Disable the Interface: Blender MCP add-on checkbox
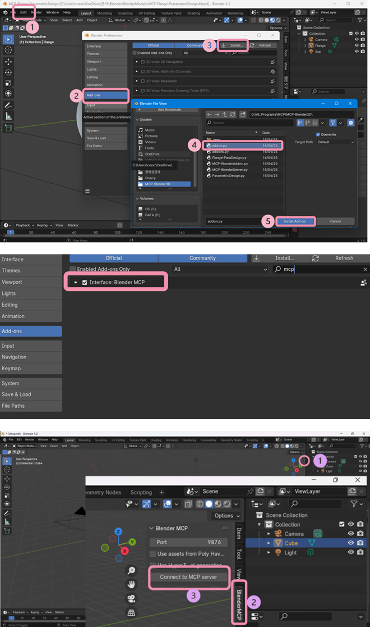Image resolution: width=370 pixels, height=627 pixels. (x=85, y=282)
